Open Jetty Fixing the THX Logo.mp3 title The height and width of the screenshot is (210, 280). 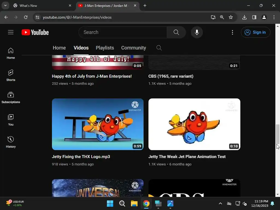81,157
